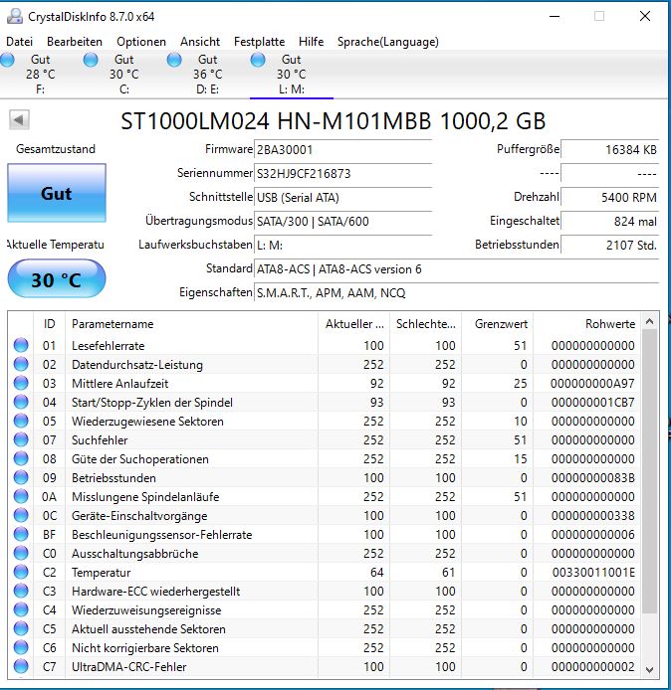671x690 pixels.
Task: Click the Laufwerksbuchstaben field L: M:
Action: (x=343, y=245)
